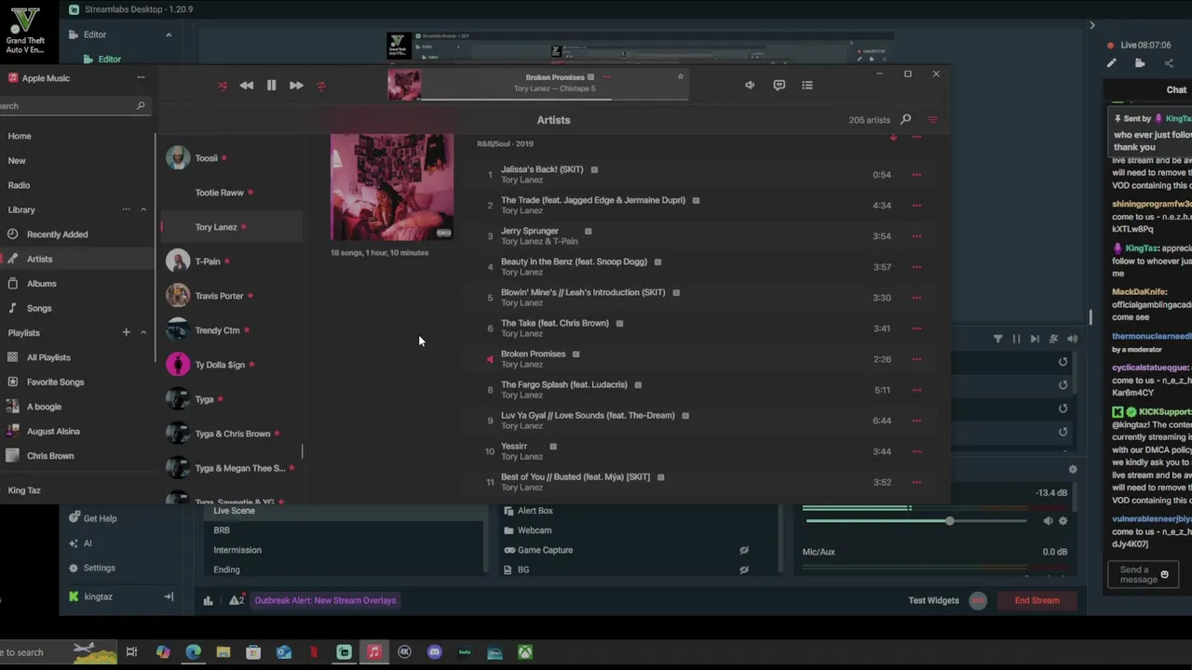Open Streamlabs performance stats bar-chart icon

pyautogui.click(x=208, y=600)
